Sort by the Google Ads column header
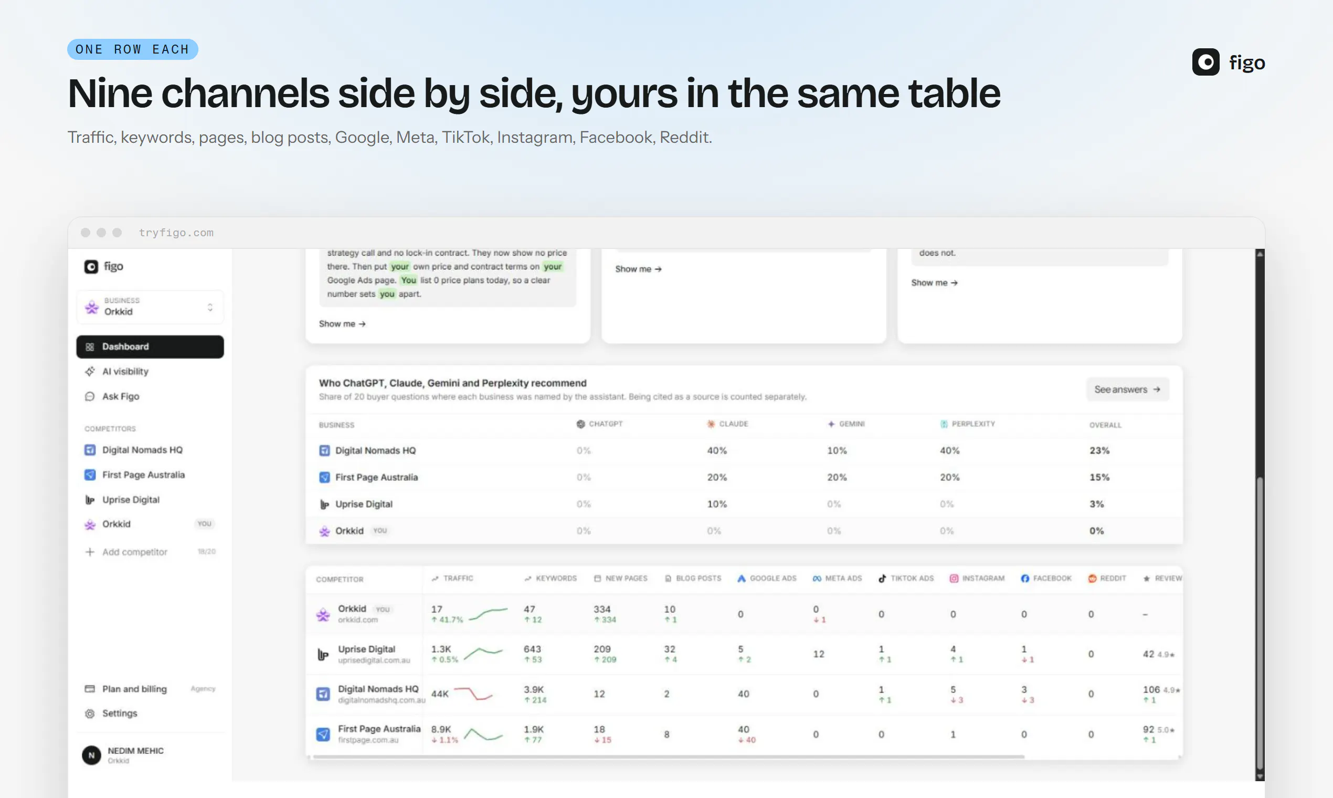Image resolution: width=1333 pixels, height=798 pixels. (766, 579)
